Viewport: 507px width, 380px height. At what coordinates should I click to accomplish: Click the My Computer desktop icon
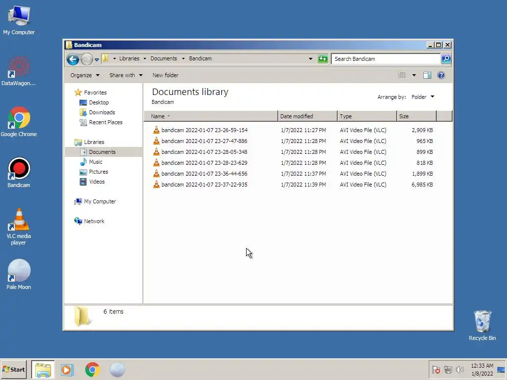[19, 20]
